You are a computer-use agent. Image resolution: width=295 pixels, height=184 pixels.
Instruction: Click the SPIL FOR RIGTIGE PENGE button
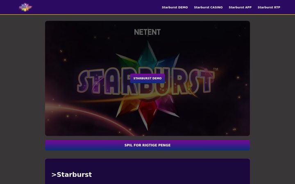147,145
